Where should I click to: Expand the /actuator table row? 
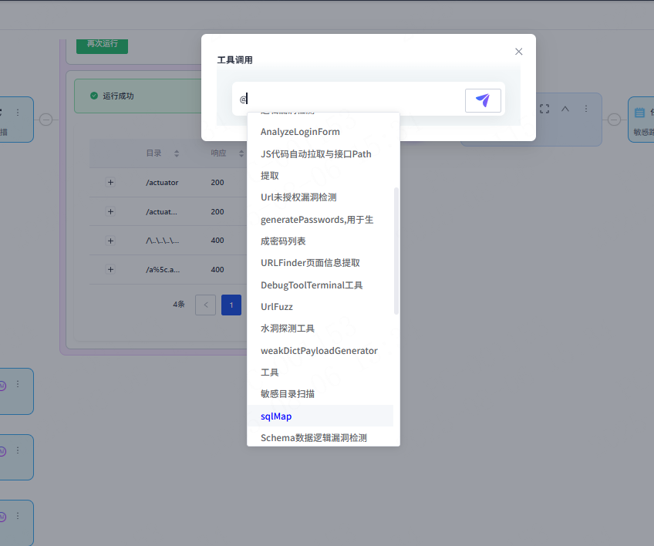point(110,183)
